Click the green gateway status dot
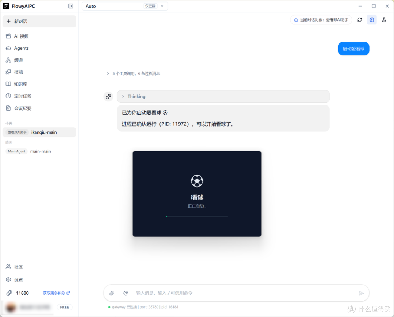 tap(109, 307)
